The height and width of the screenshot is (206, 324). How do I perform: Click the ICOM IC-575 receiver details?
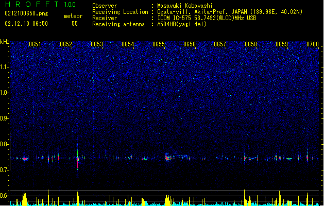[207, 18]
